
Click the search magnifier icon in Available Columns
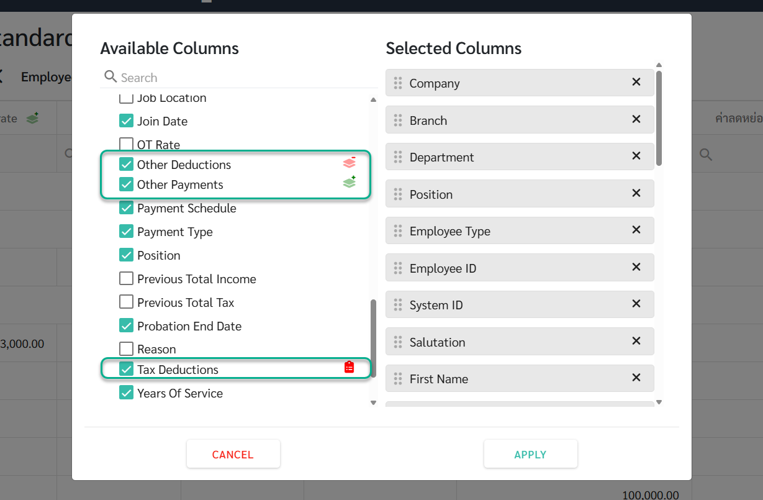tap(111, 76)
